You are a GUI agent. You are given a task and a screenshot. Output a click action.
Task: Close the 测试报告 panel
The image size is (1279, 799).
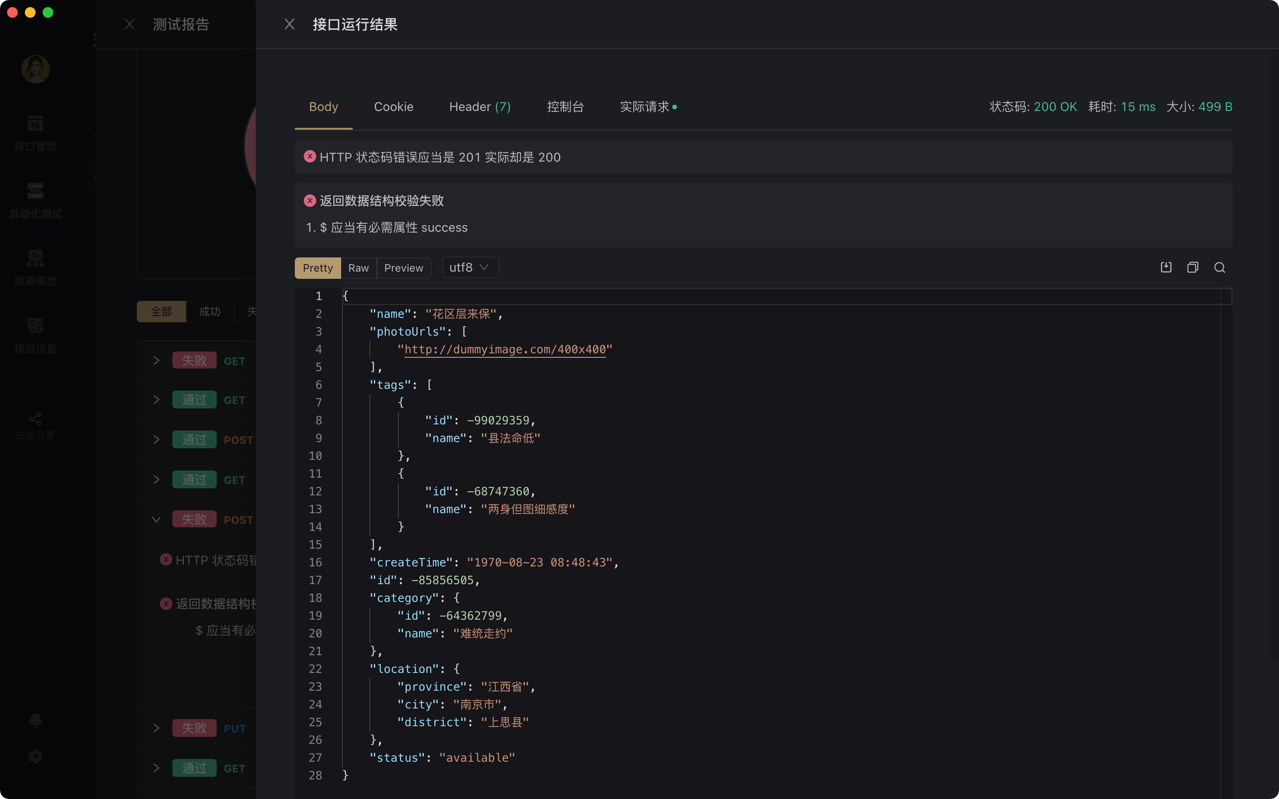(130, 24)
